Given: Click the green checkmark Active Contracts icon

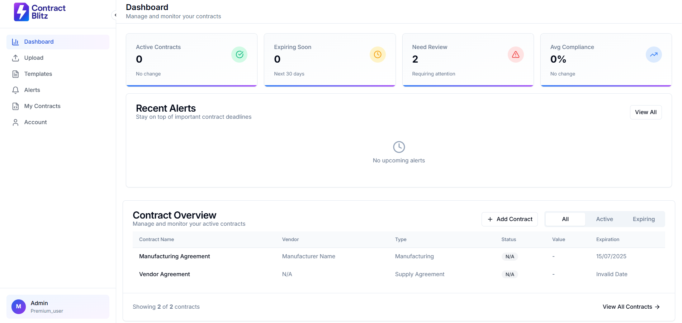Looking at the screenshot, I should coord(239,54).
